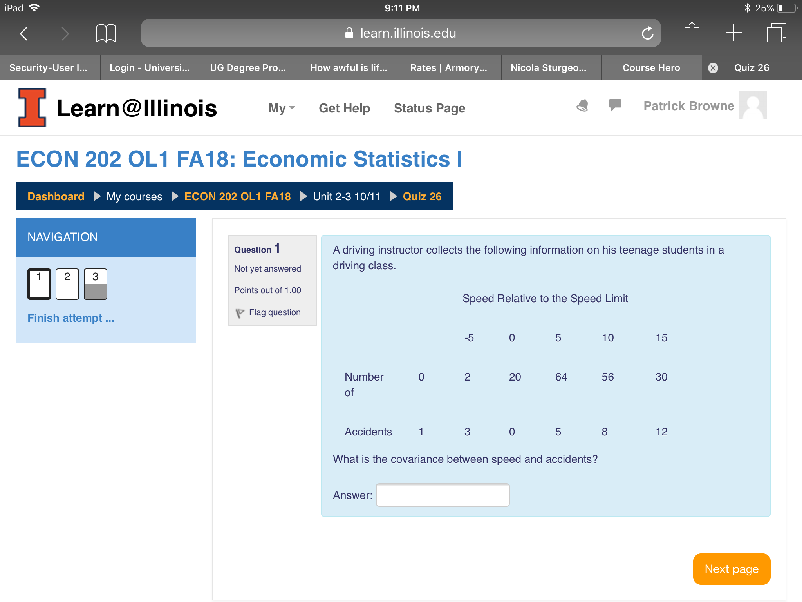Open the Safari bookmarks book icon
This screenshot has width=802, height=602.
[106, 33]
